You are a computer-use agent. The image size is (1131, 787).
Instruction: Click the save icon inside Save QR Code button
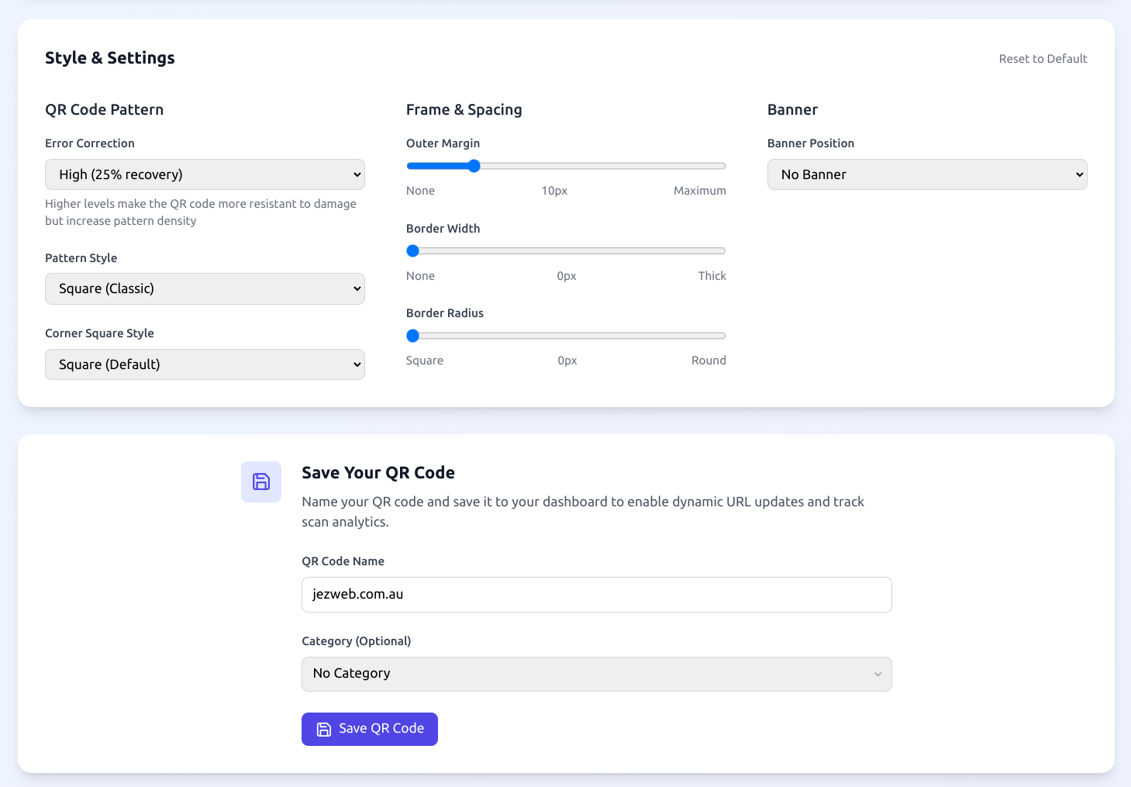coord(324,729)
